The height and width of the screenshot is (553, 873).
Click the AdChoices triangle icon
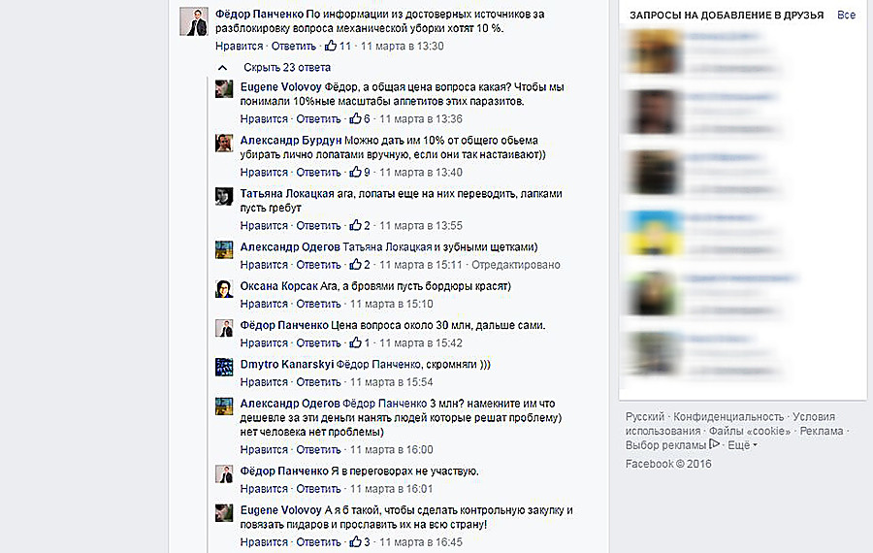point(714,443)
